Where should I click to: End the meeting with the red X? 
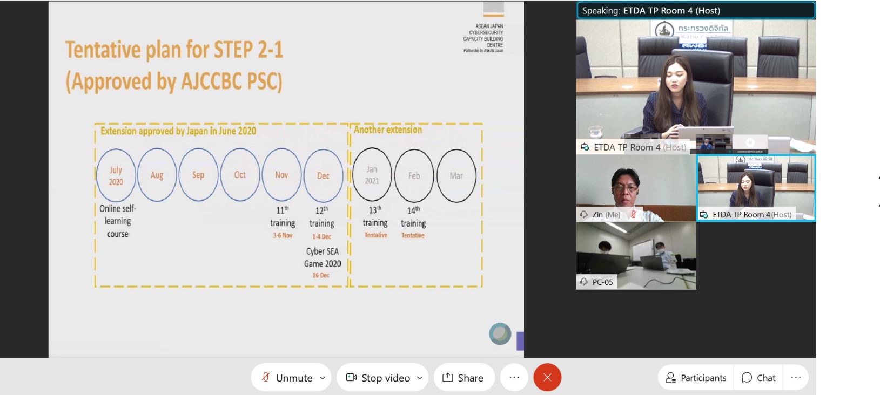click(547, 377)
